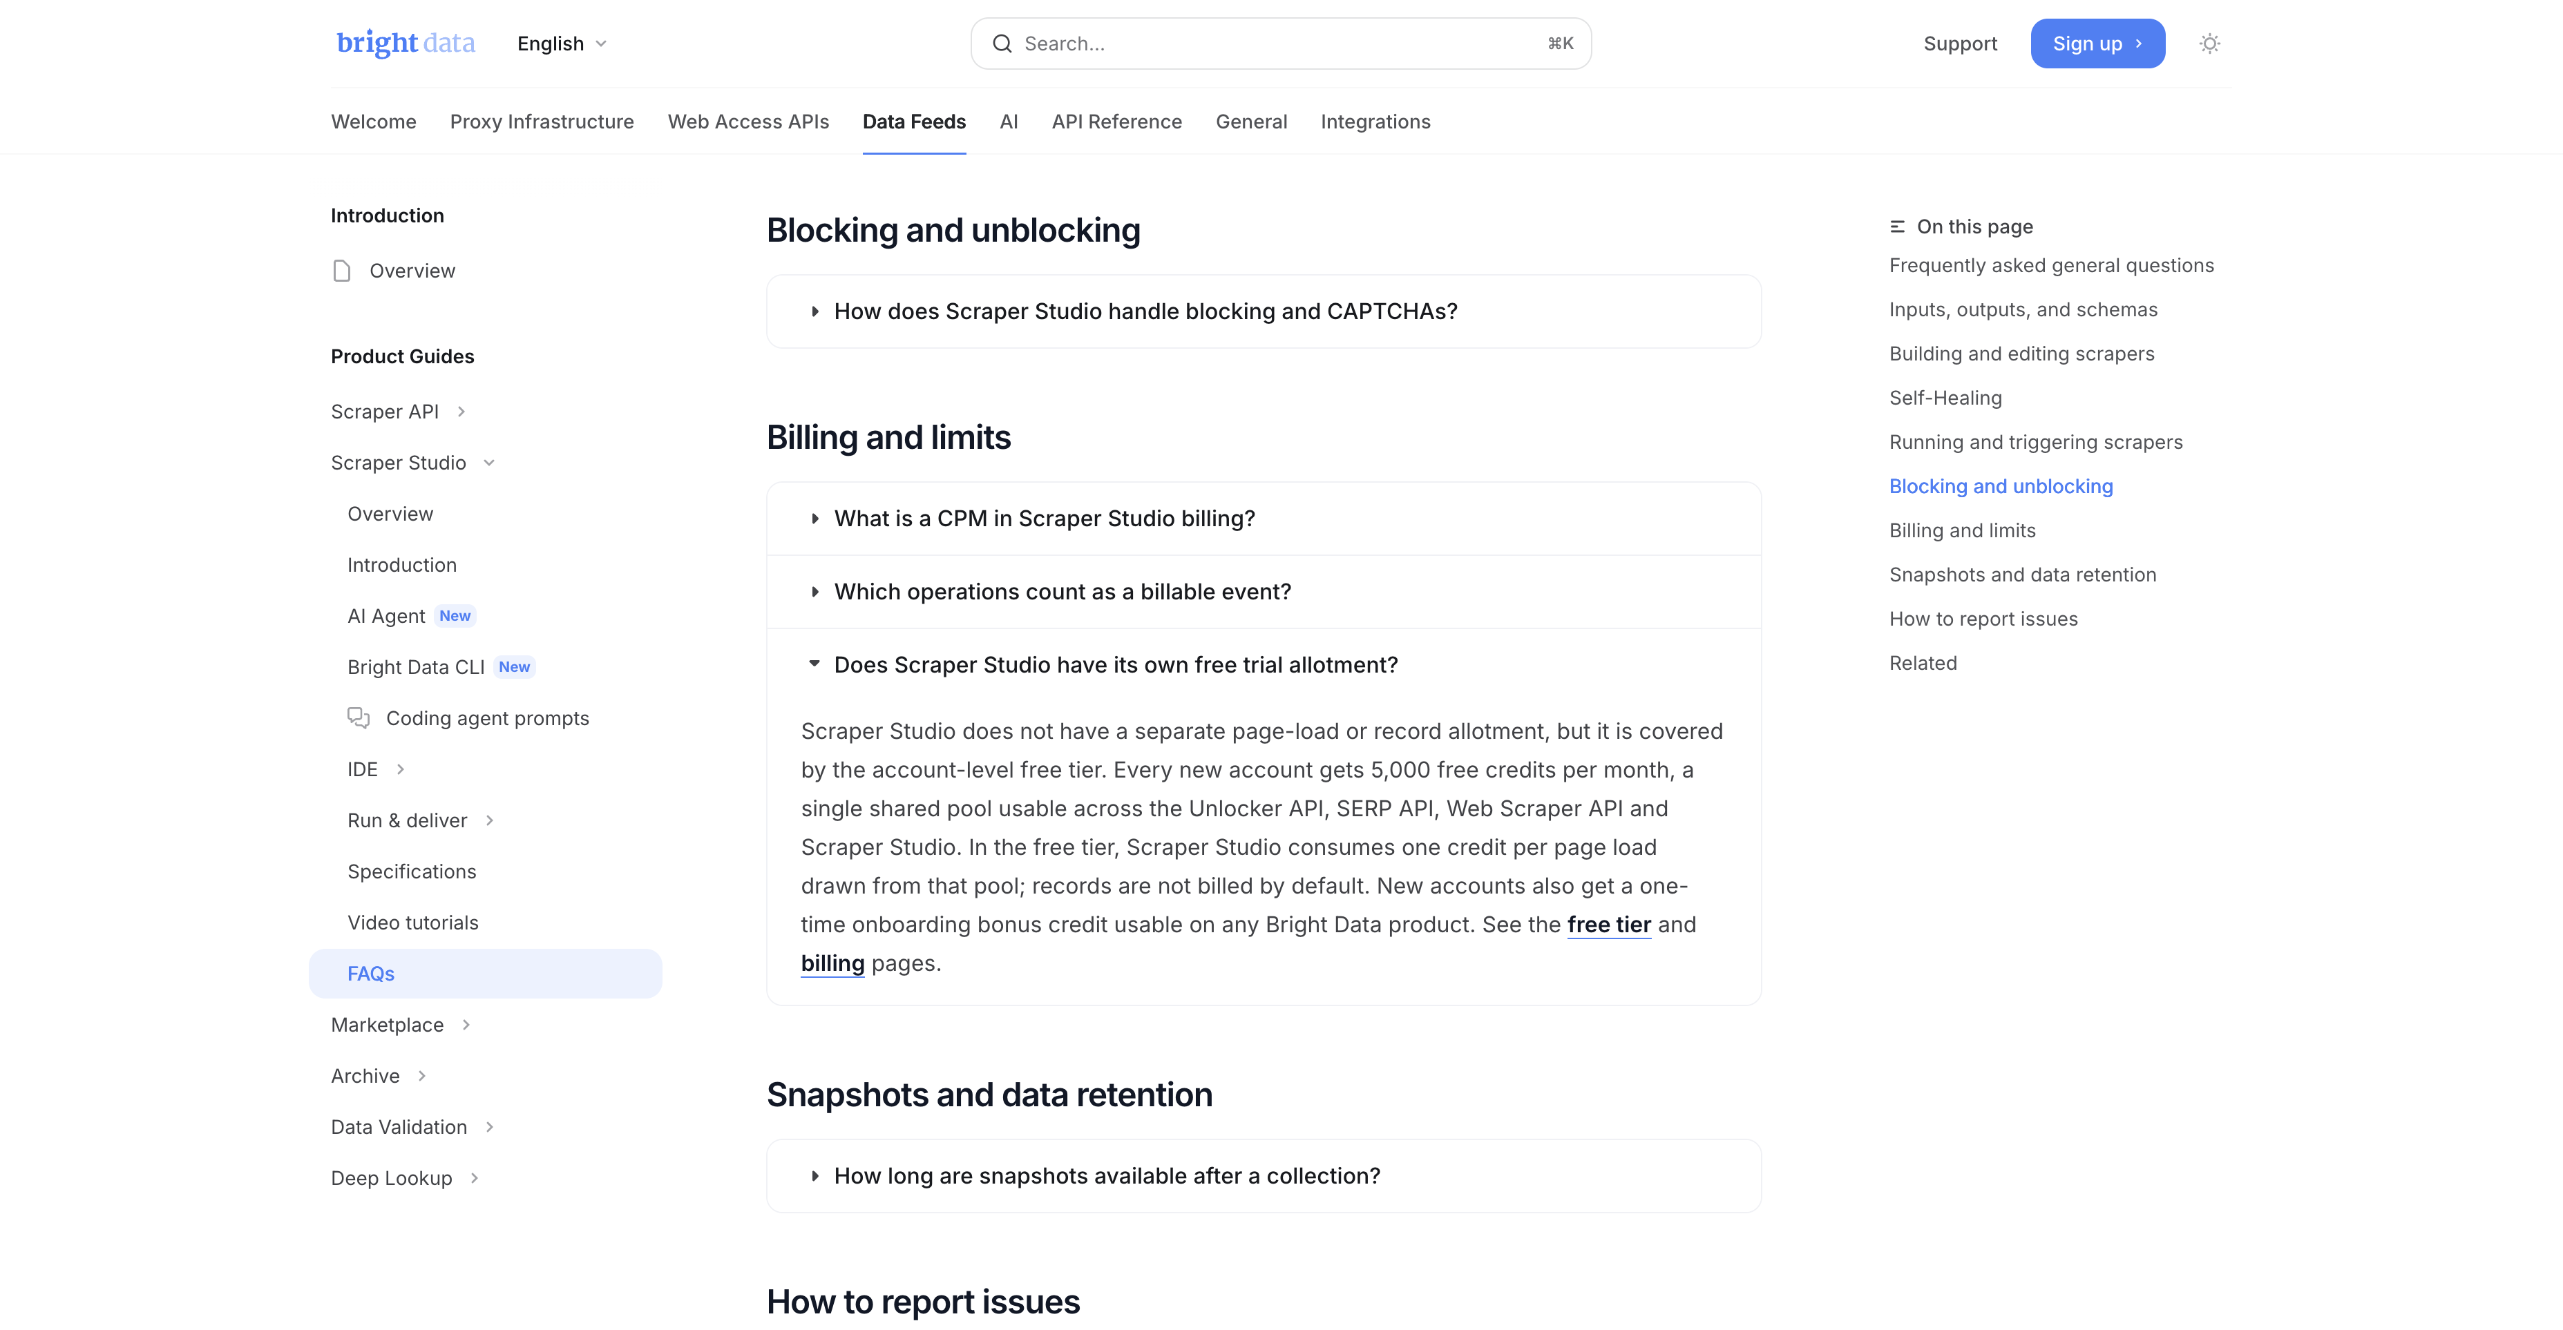Click the Billing and limits heading
This screenshot has width=2563, height=1330.
(888, 438)
